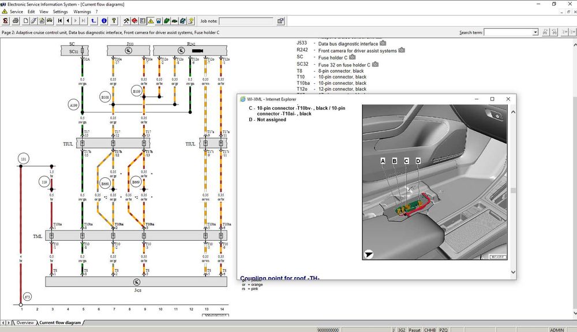Open camera icon beside Fuse 32 on fuse holder C
This screenshot has width=577, height=332.
tap(375, 64)
